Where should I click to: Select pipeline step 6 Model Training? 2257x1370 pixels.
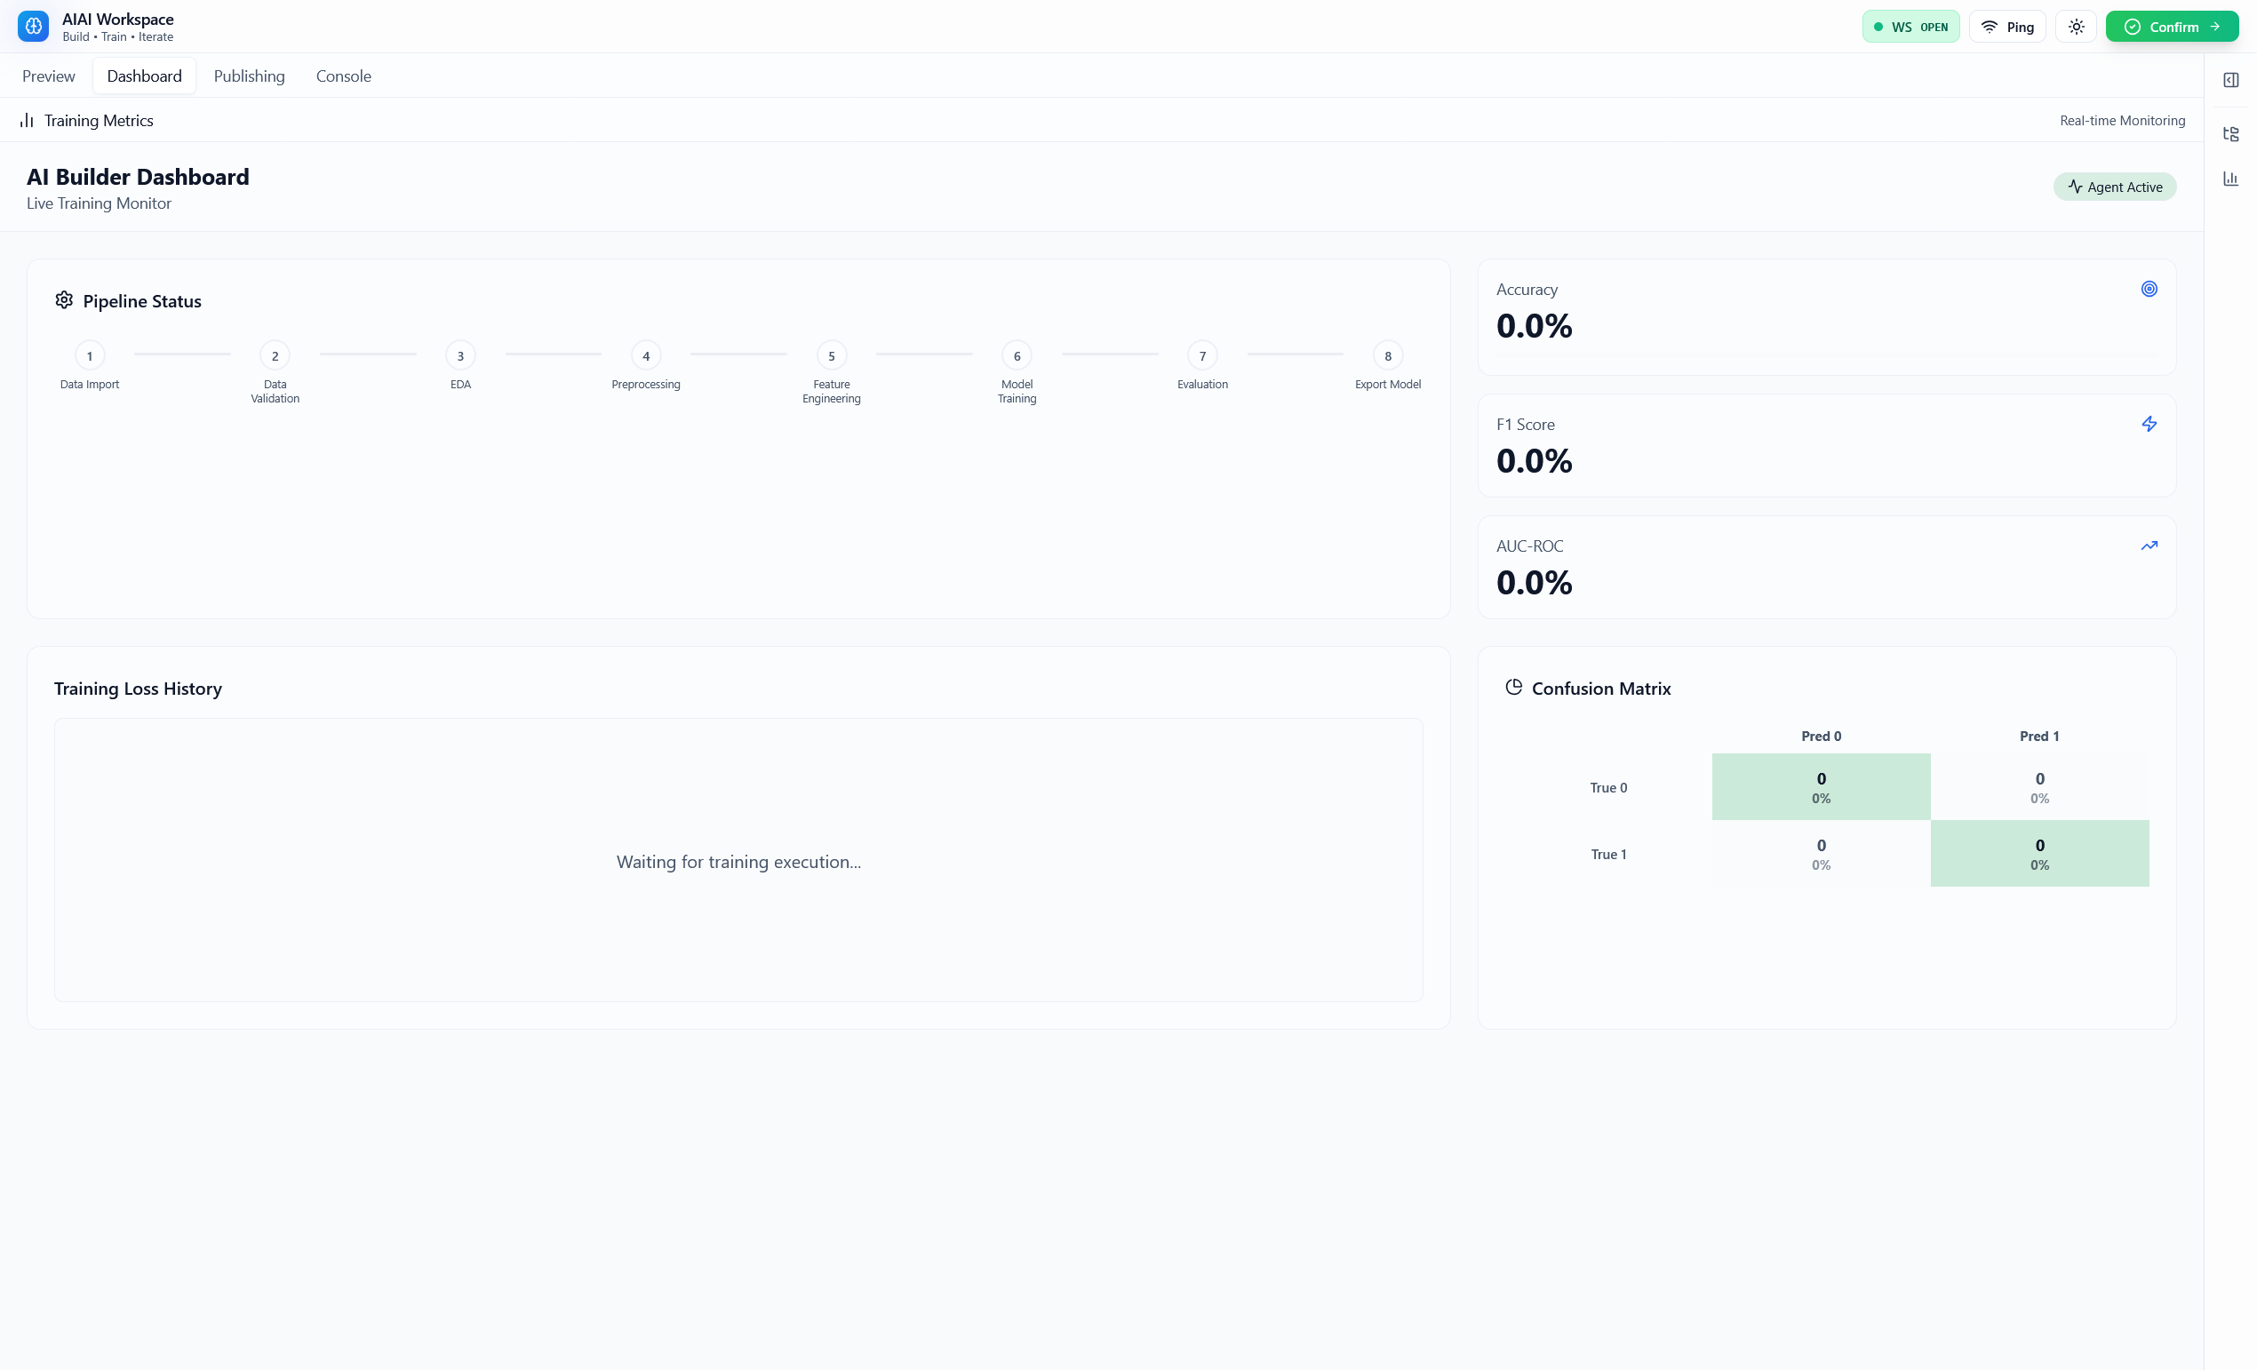point(1017,356)
